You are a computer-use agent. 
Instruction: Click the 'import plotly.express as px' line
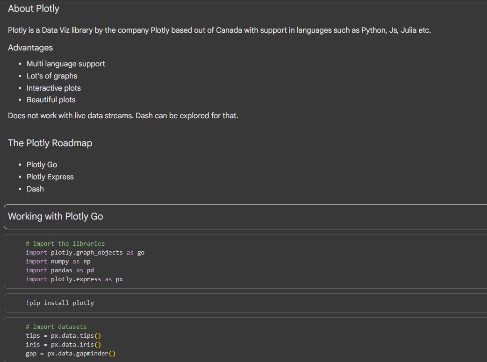click(74, 279)
